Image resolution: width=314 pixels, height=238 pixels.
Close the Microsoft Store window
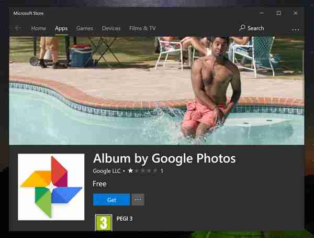pos(298,13)
